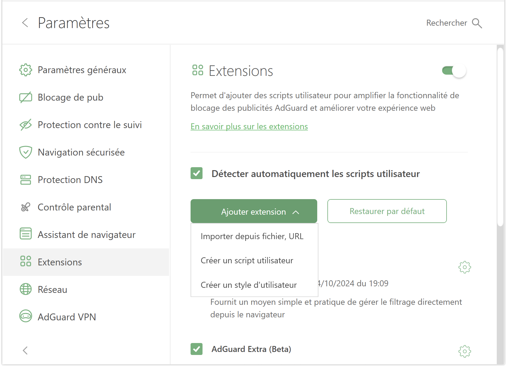Open Protection DNS section

click(86, 180)
